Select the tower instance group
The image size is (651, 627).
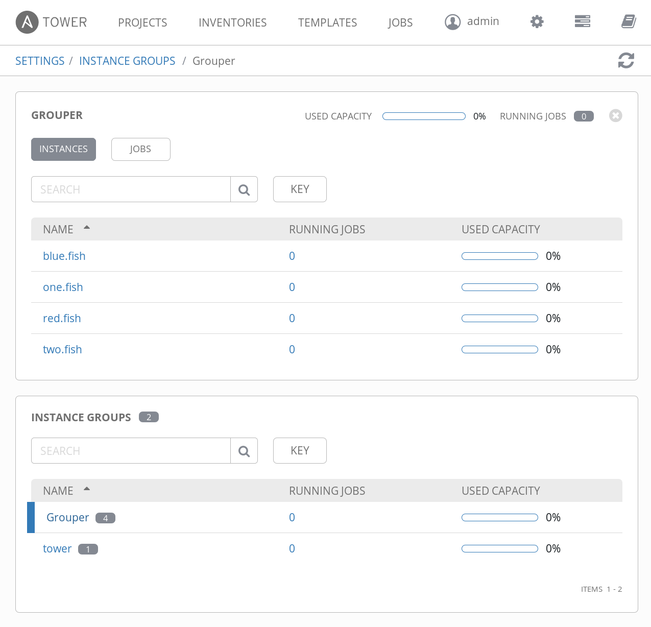(57, 549)
